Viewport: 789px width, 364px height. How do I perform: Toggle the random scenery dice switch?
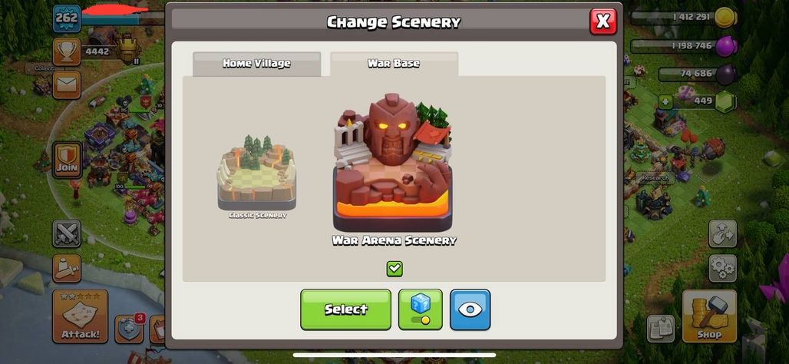point(420,309)
